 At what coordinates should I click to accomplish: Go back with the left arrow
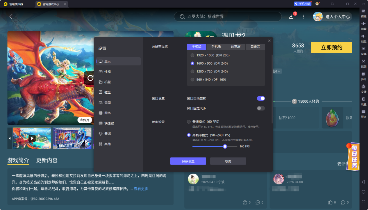coord(11,17)
